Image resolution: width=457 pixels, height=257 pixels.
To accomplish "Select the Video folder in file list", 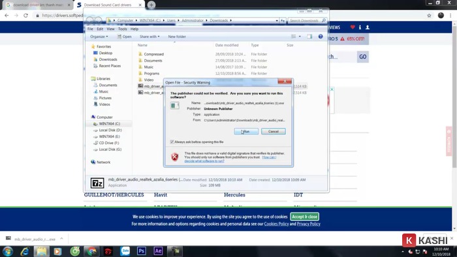I will [x=149, y=80].
